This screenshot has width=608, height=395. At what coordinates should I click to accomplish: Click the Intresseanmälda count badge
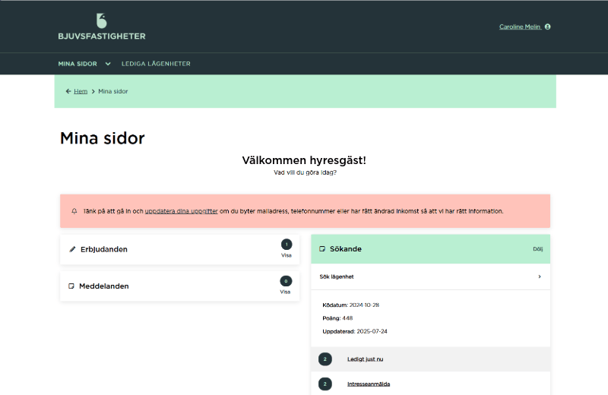click(x=325, y=384)
